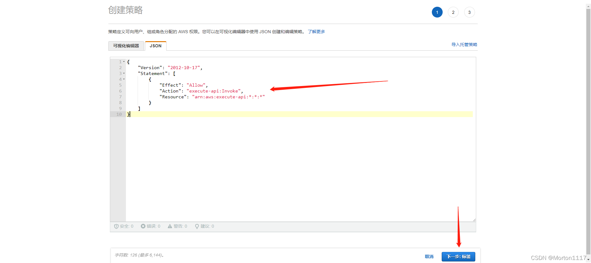Click the 字符数 character count text

pyautogui.click(x=139, y=255)
